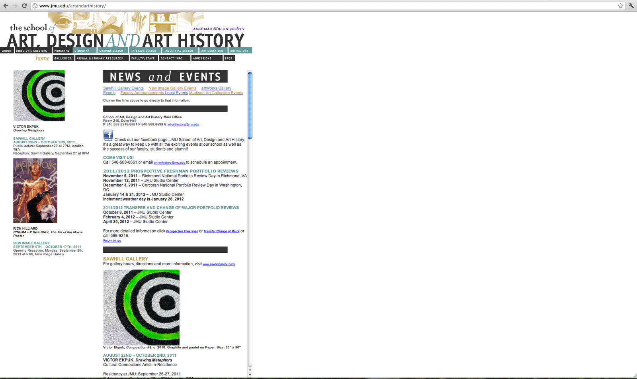The width and height of the screenshot is (637, 379).
Task: Click main office art-arthistory email link
Action: coord(183,125)
